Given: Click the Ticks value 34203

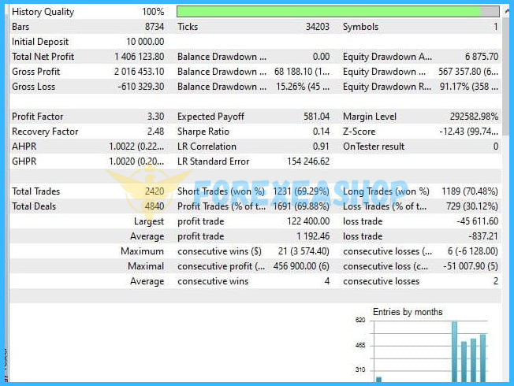Looking at the screenshot, I should (x=318, y=27).
